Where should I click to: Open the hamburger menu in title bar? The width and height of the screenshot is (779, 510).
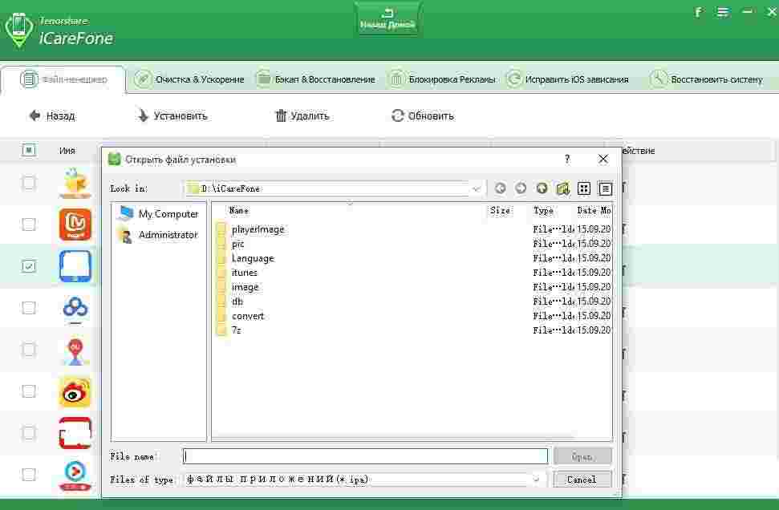pos(723,12)
